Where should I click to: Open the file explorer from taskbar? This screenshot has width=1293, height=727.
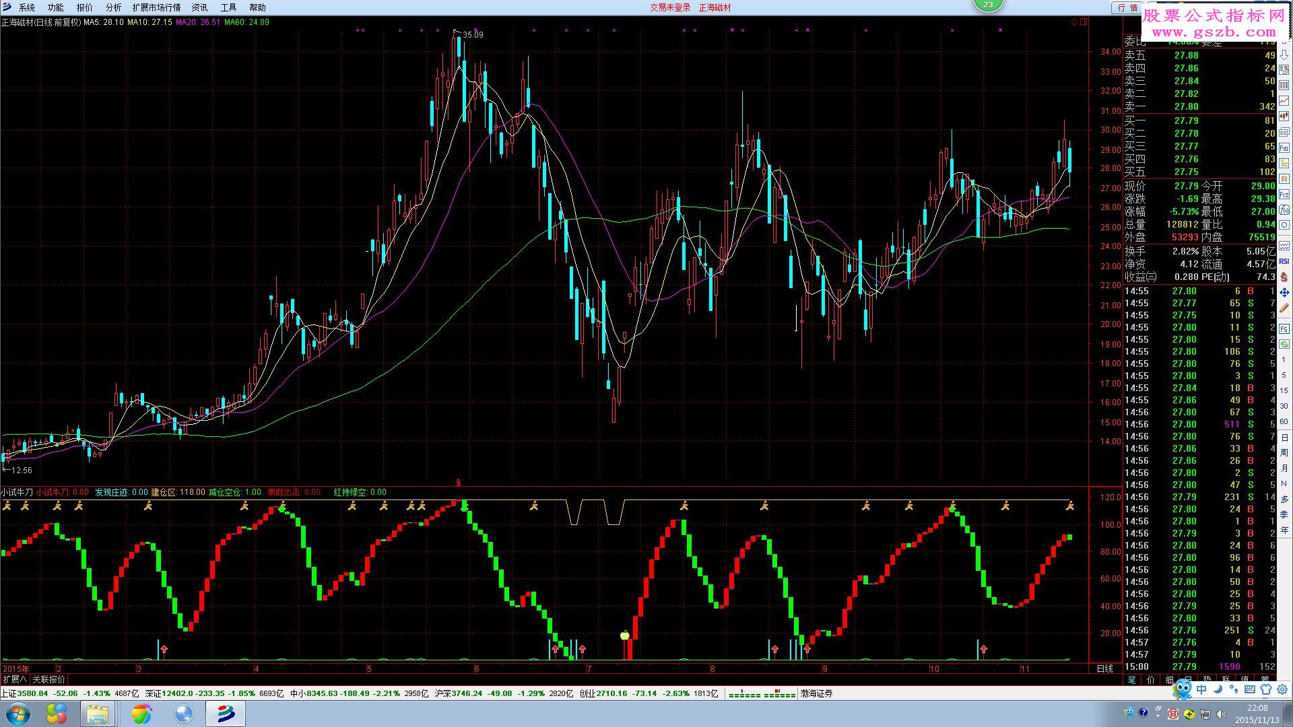coord(98,714)
